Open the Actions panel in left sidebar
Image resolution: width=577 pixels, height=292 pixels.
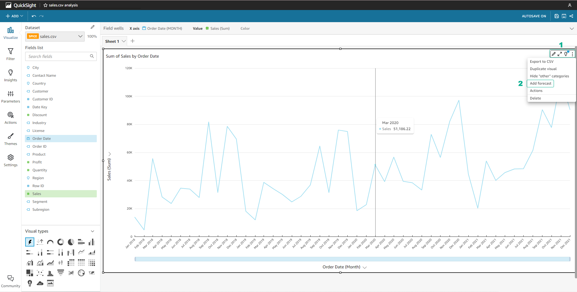click(x=11, y=118)
